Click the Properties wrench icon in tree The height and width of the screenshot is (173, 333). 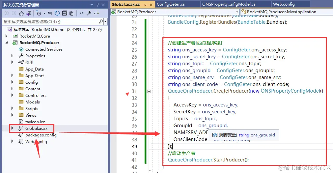click(21, 56)
